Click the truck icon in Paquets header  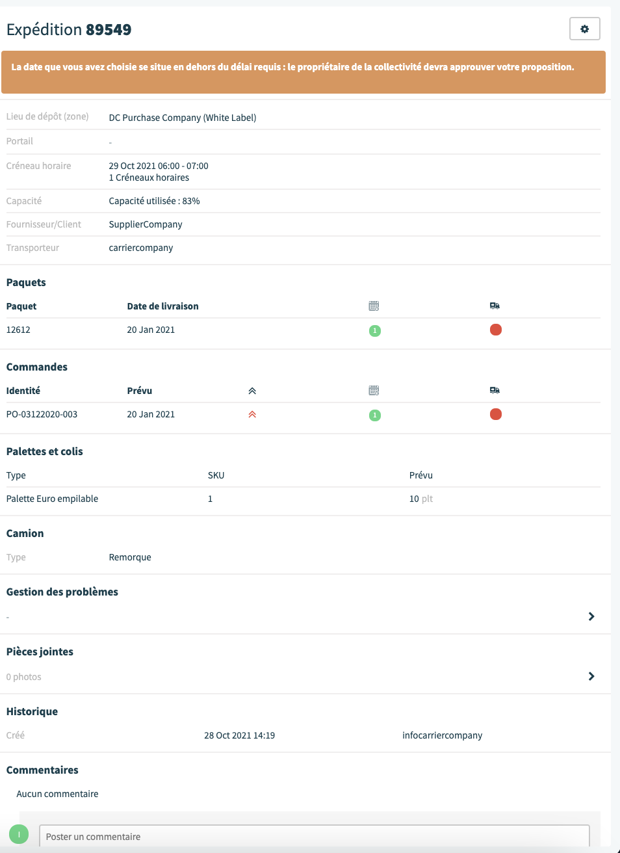click(x=495, y=306)
